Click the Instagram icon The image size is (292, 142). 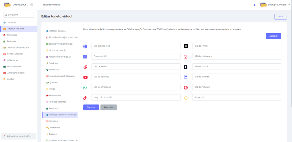pyautogui.click(x=186, y=57)
